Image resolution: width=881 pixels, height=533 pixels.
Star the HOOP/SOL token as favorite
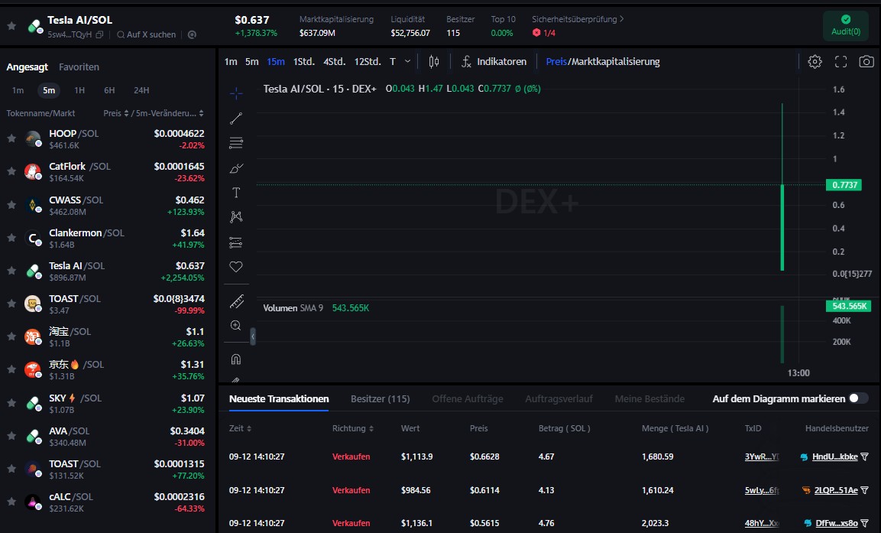[x=11, y=138]
